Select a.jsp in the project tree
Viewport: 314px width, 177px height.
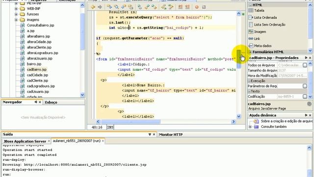click(30, 31)
